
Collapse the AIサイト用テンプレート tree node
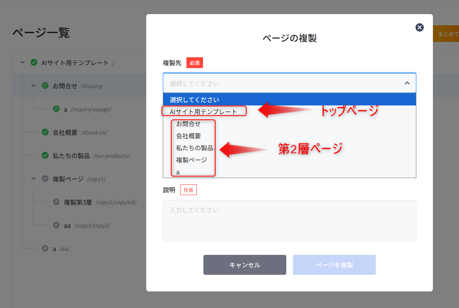(x=22, y=63)
